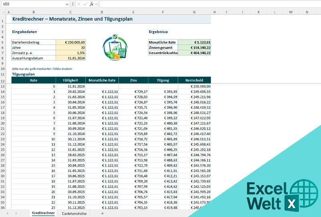Click the Fälligkeit column header cell
Image resolution: width=321 pixels, height=217 pixels.
tap(70, 80)
